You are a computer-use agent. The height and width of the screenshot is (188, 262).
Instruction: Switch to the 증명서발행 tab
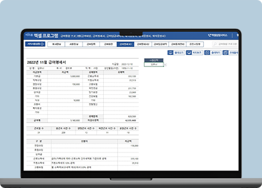click(x=195, y=44)
